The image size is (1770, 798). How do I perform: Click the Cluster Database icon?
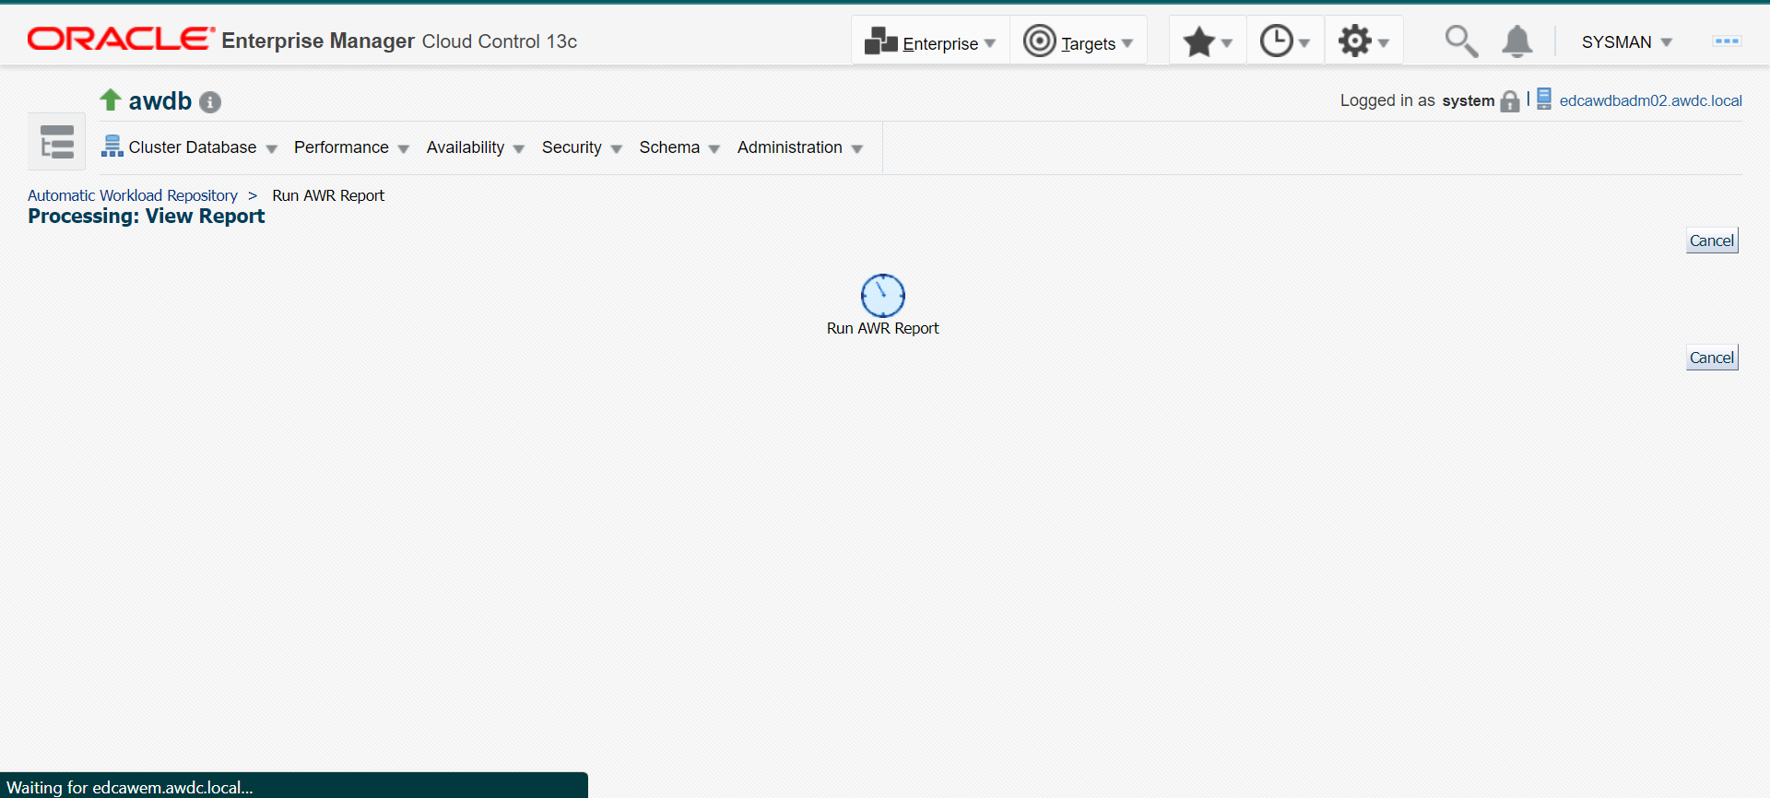pyautogui.click(x=112, y=147)
